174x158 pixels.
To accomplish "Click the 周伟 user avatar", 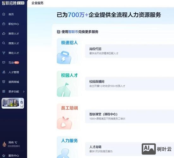I will [4, 144].
